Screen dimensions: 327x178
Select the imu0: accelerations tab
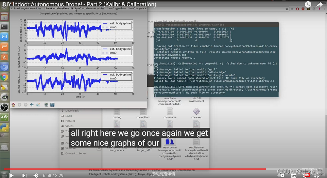tap(57, 8)
